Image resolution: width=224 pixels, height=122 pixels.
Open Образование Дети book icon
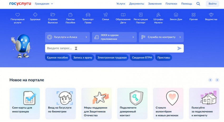coord(123,15)
